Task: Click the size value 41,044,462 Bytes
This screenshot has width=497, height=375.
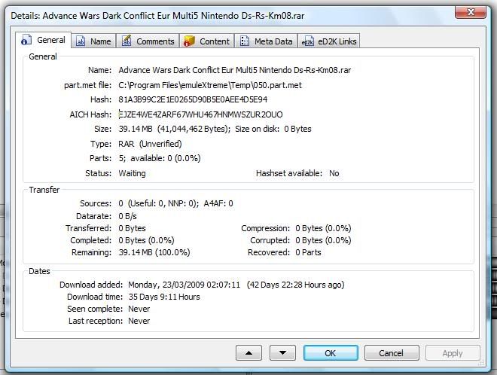Action: point(194,129)
